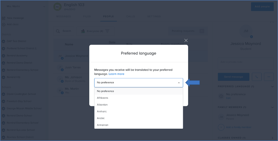The width and height of the screenshot is (278, 141).
Task: Click the English 103 class avatar
Action: (57, 7)
